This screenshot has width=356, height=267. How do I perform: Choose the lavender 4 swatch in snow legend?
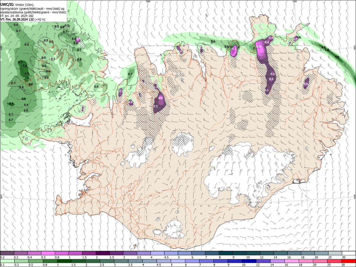157,253
